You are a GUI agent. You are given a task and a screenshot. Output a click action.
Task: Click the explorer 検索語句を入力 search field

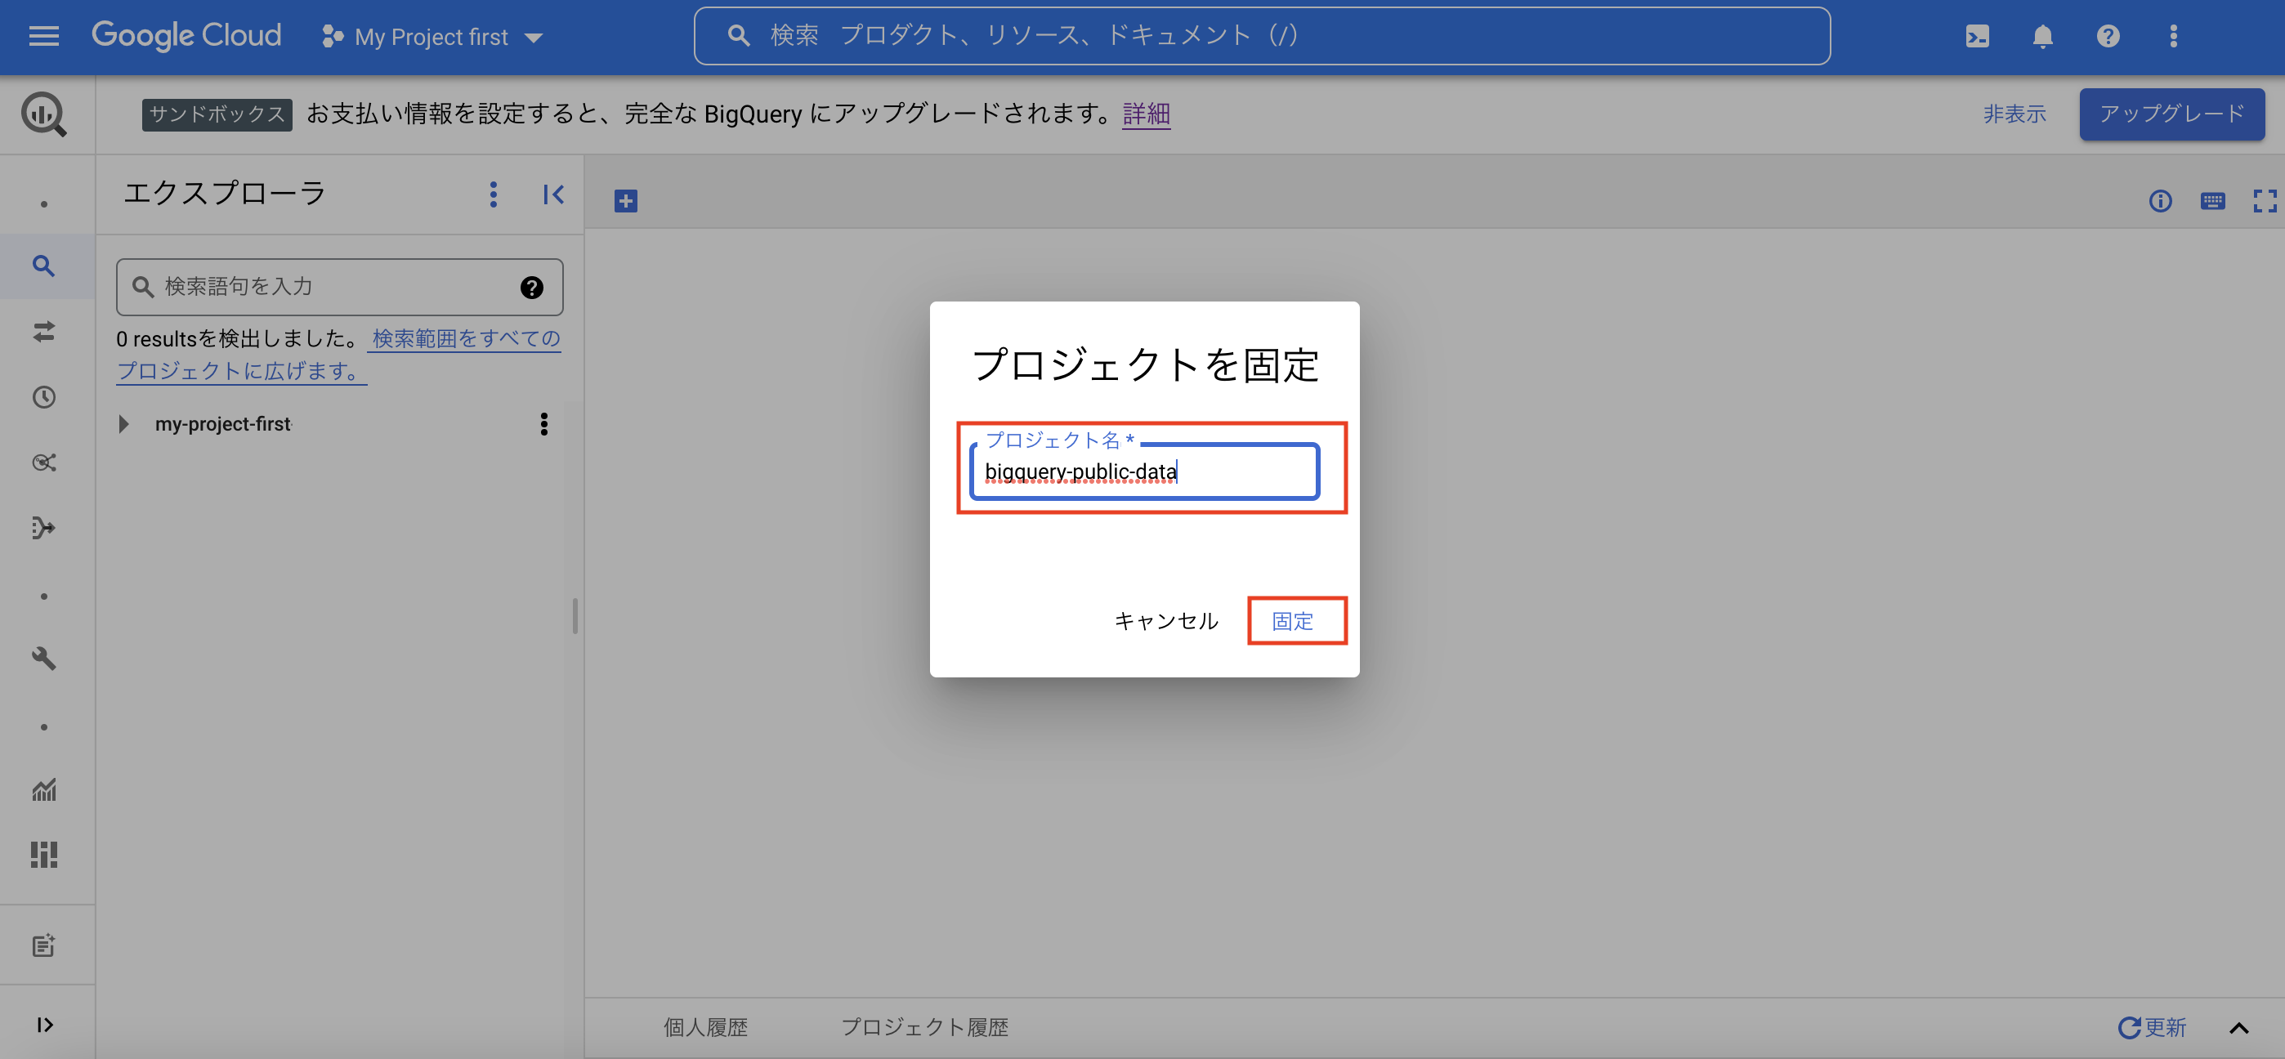click(x=340, y=287)
